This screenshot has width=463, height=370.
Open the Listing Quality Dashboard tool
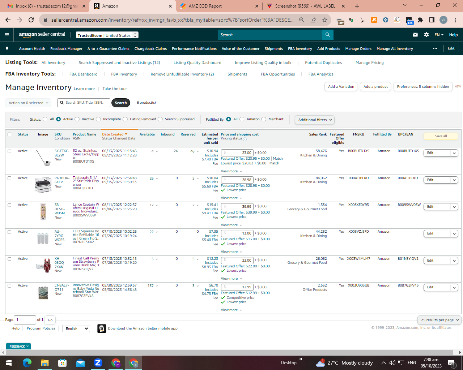(197, 63)
